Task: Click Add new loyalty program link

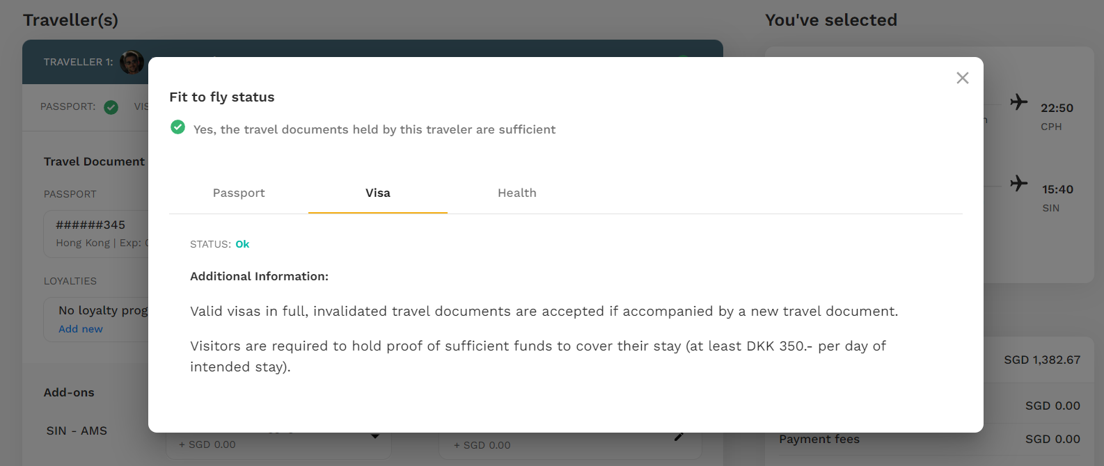Action: [x=81, y=329]
